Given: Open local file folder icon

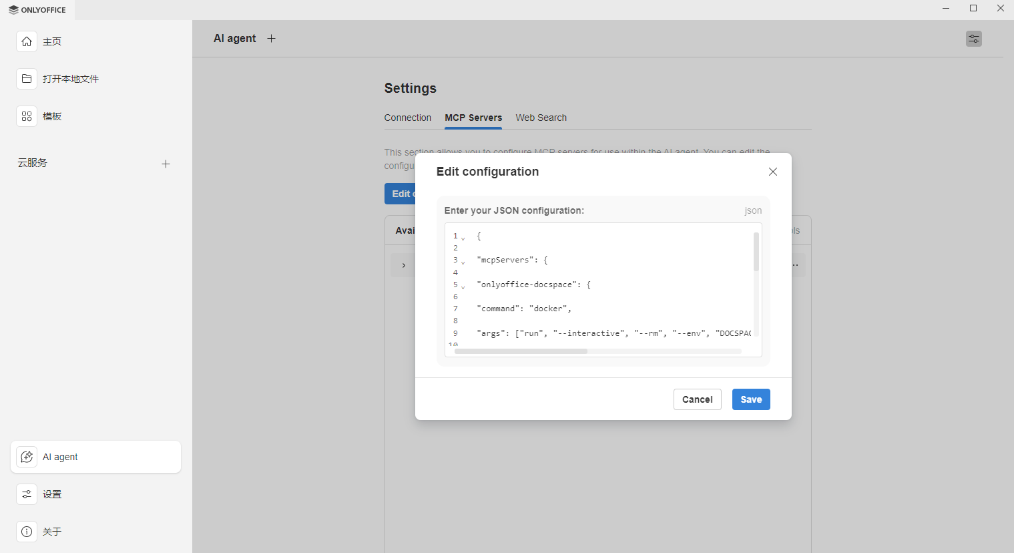Looking at the screenshot, I should (27, 79).
